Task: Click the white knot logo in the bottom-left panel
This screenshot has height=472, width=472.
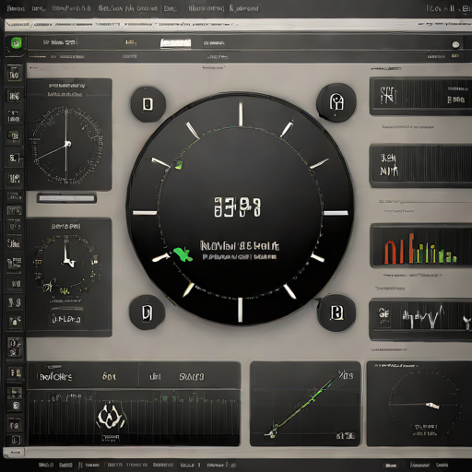Action: pyautogui.click(x=111, y=417)
